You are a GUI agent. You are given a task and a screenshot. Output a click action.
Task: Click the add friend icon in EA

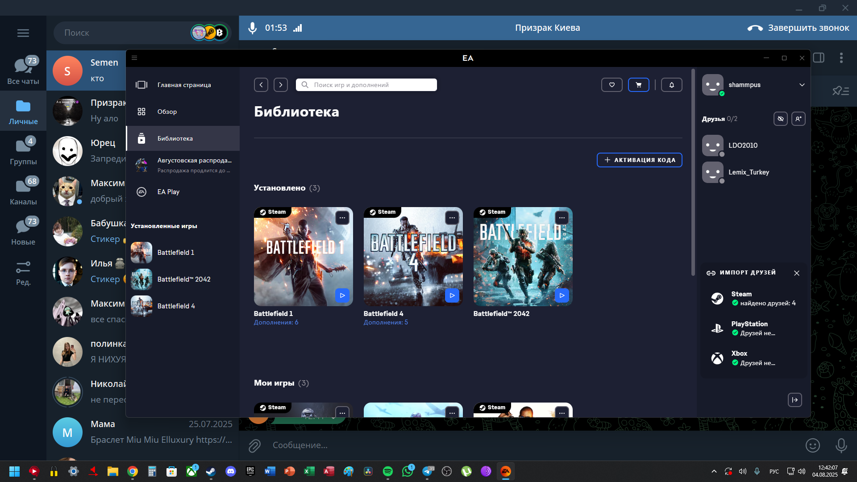tap(799, 119)
